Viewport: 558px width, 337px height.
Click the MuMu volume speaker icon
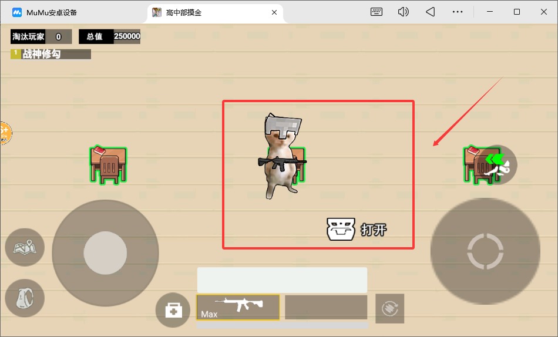pyautogui.click(x=403, y=12)
